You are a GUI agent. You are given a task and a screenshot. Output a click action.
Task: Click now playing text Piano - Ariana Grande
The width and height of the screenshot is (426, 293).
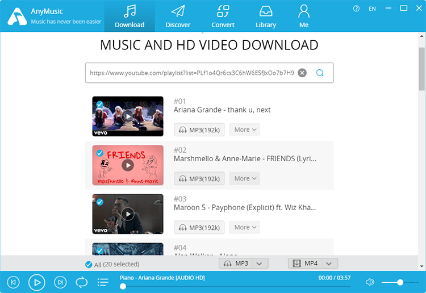pyautogui.click(x=162, y=278)
